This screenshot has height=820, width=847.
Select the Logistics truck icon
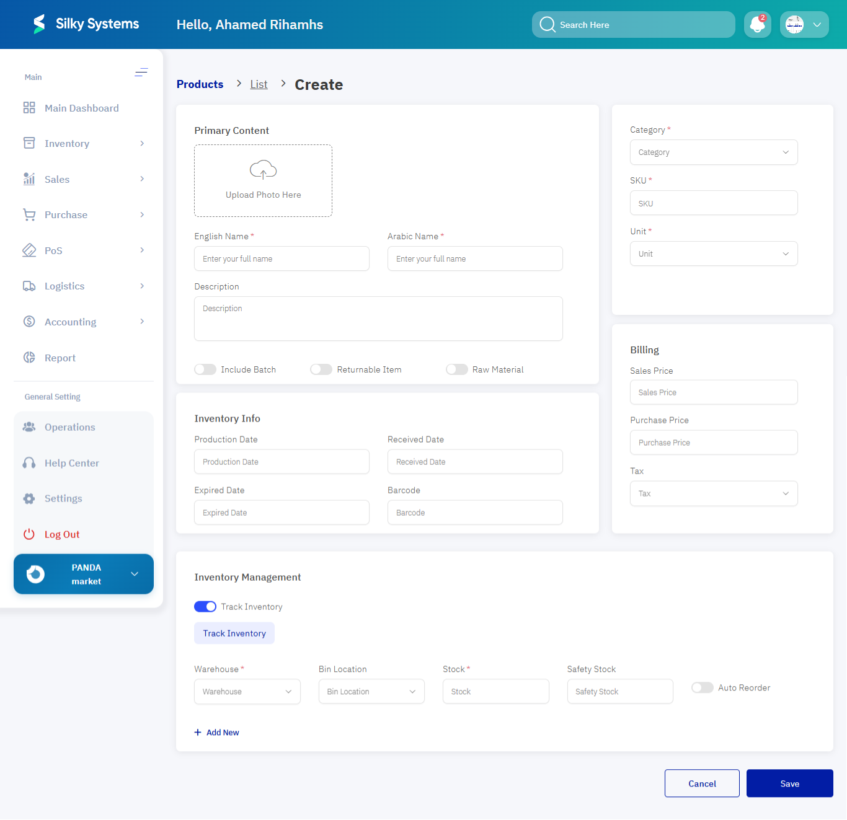click(x=29, y=286)
